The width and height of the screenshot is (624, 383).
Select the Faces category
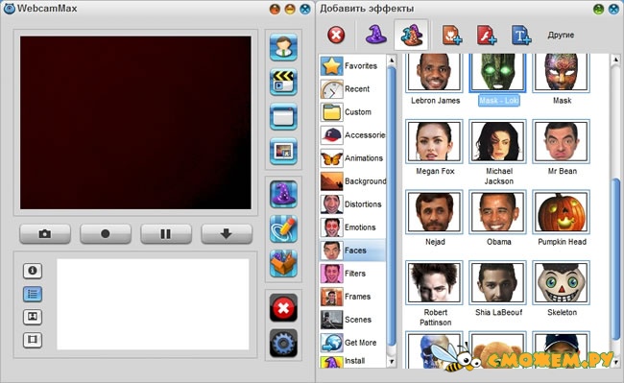click(352, 251)
